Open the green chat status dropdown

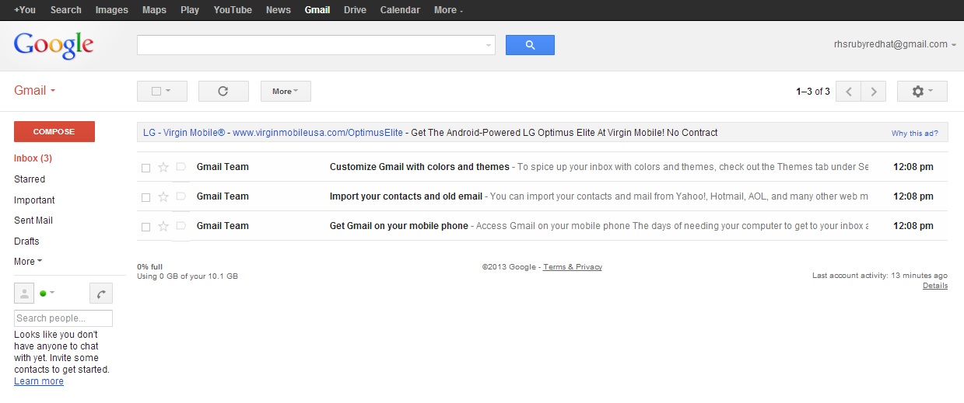pyautogui.click(x=47, y=293)
